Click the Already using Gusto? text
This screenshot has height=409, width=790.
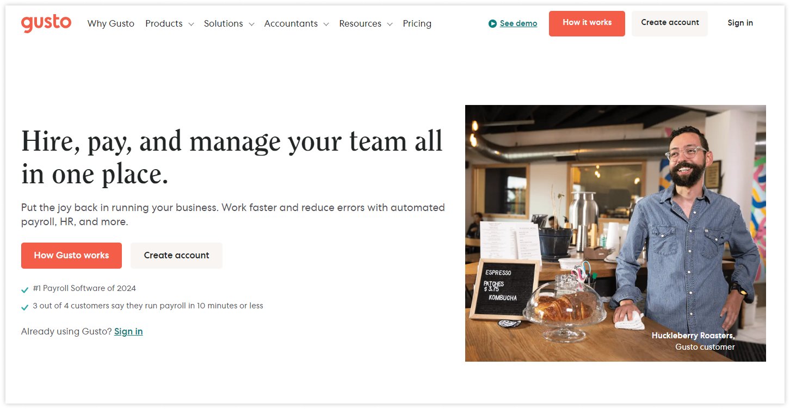(x=66, y=331)
